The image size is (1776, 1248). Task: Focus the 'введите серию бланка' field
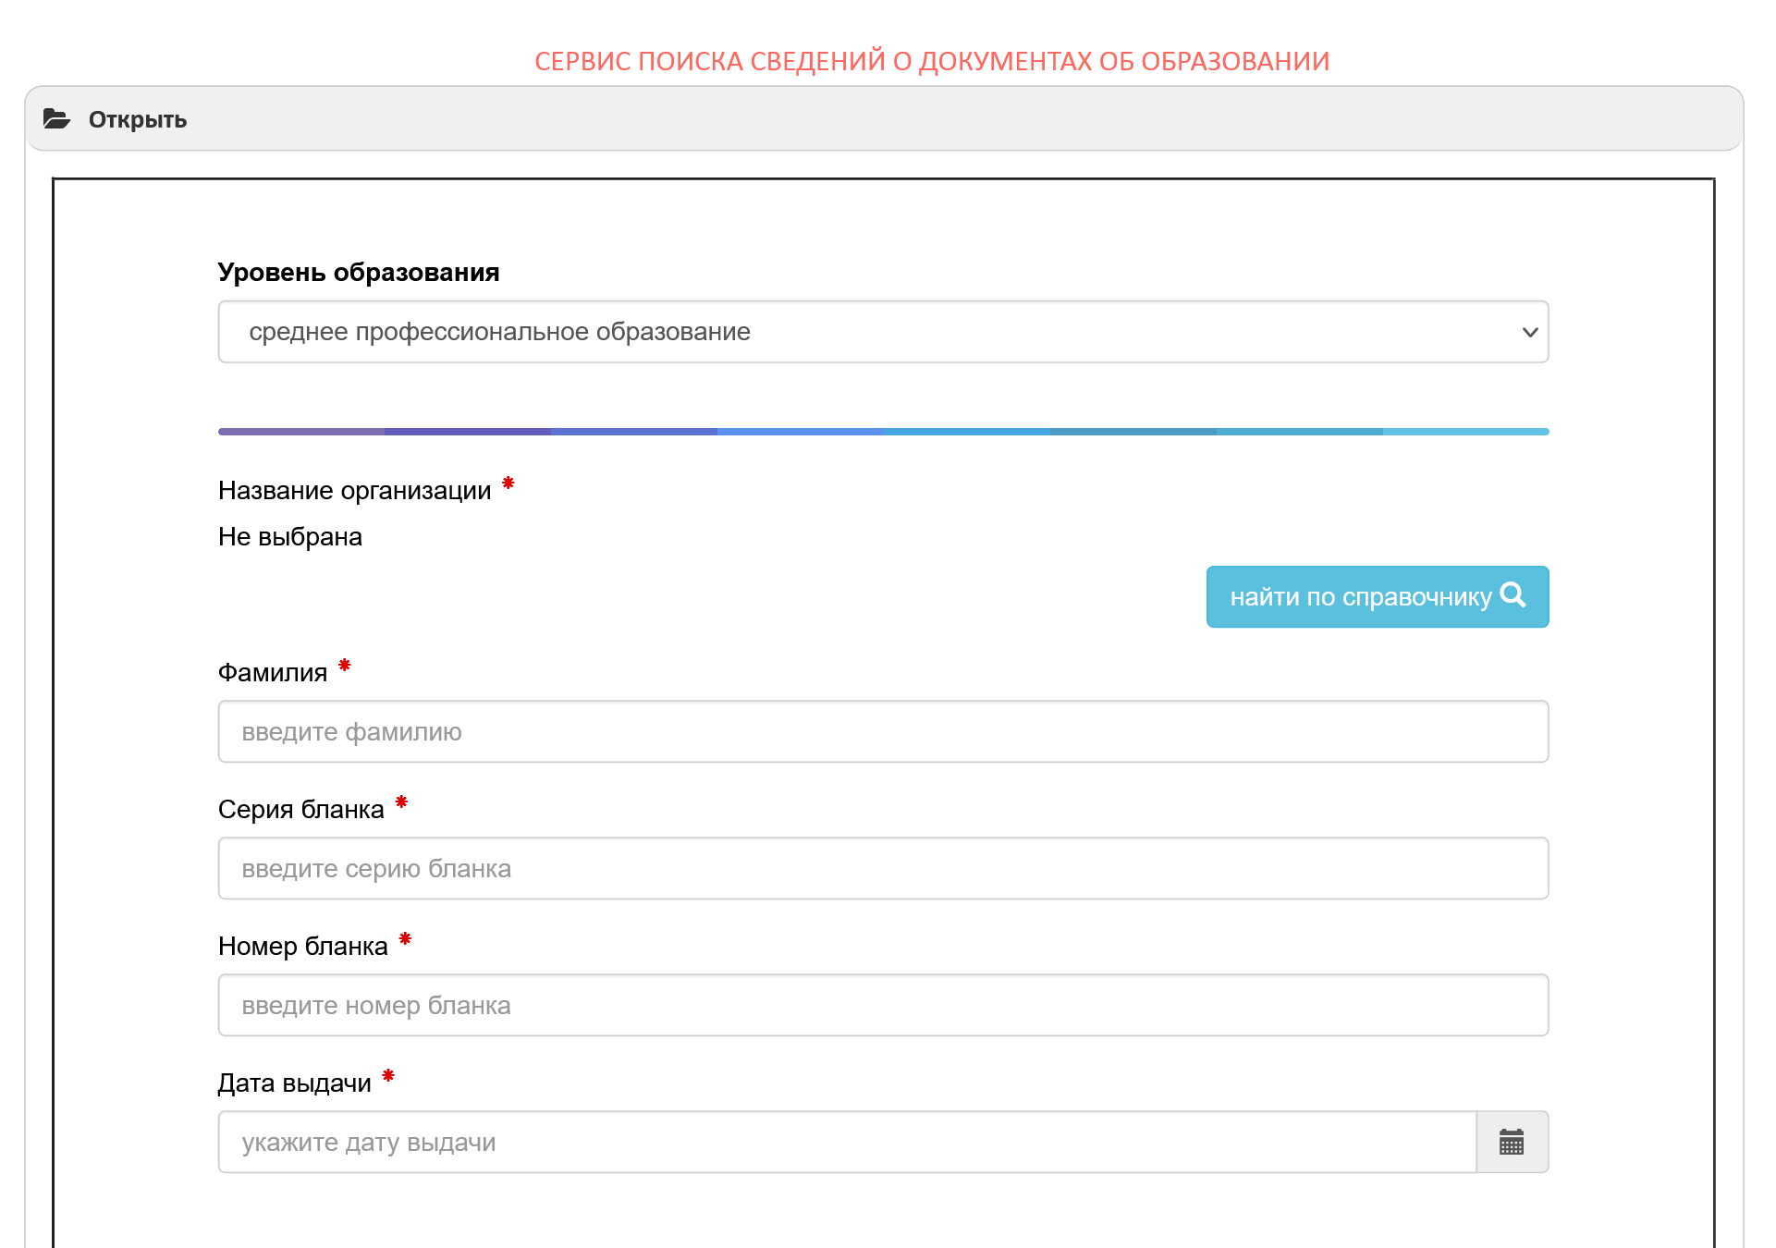[x=884, y=869]
